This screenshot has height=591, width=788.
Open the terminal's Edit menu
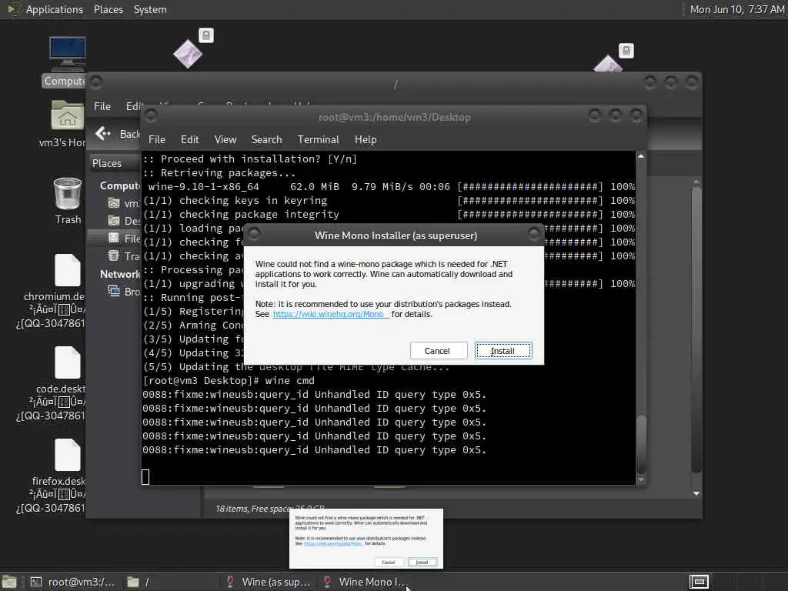point(190,140)
